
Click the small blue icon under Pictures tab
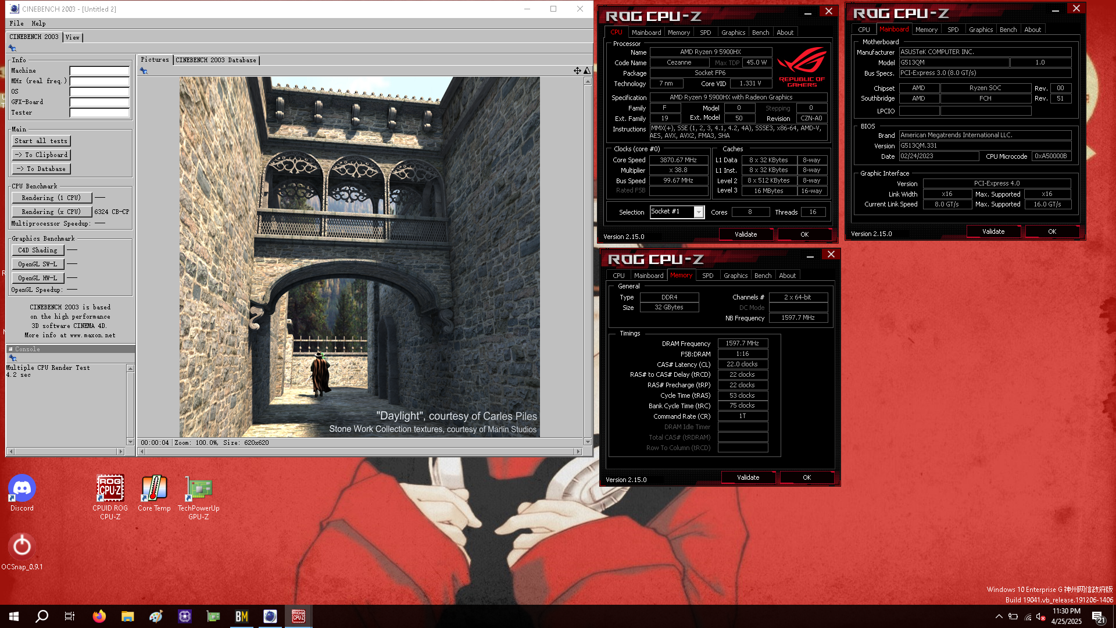[x=144, y=71]
